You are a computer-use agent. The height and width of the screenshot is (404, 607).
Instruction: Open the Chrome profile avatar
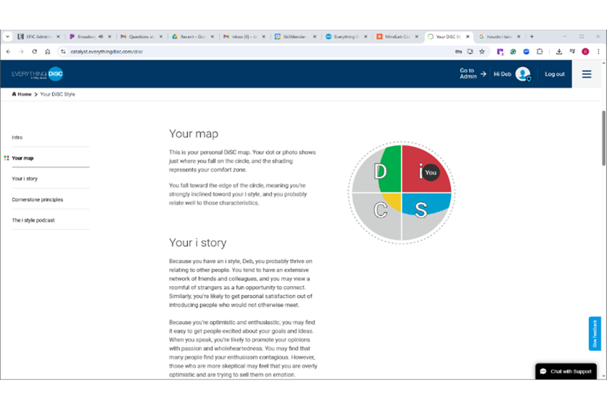pyautogui.click(x=585, y=52)
